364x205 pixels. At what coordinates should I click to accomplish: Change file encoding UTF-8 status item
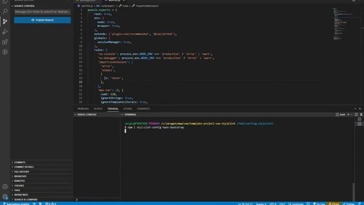[273, 204]
